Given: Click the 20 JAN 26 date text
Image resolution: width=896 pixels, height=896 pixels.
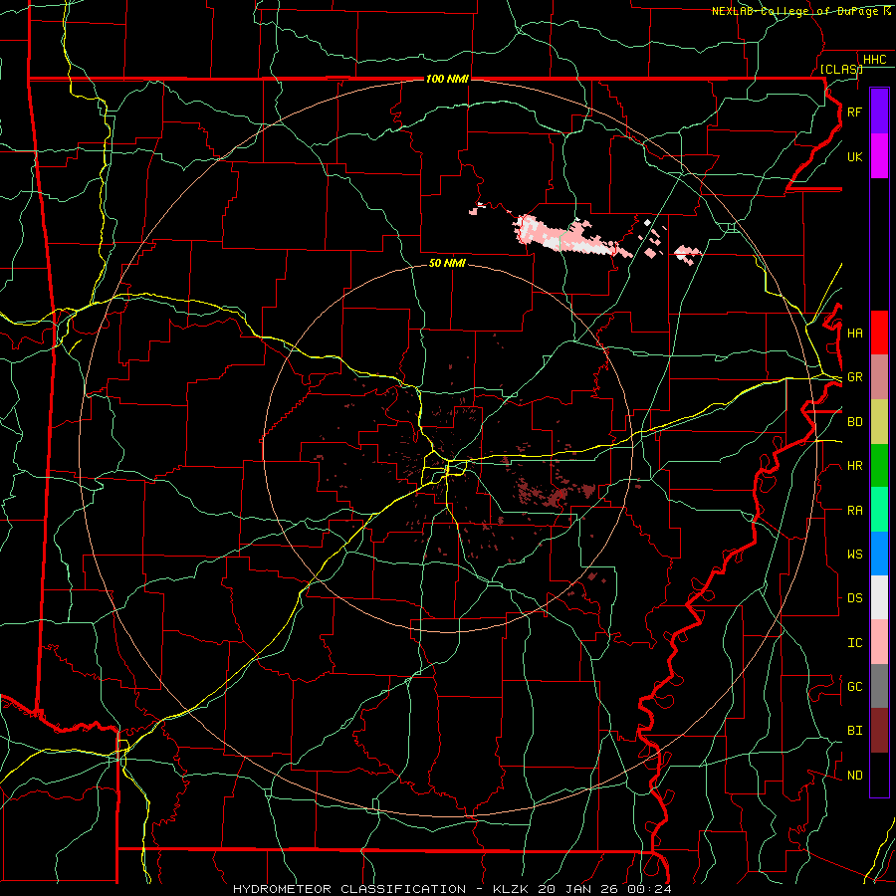Looking at the screenshot, I should [x=580, y=889].
